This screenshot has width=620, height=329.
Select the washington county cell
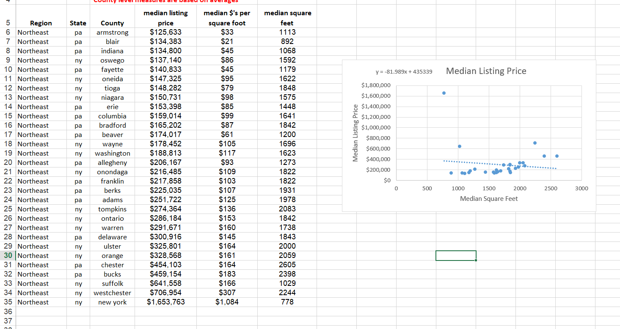112,154
